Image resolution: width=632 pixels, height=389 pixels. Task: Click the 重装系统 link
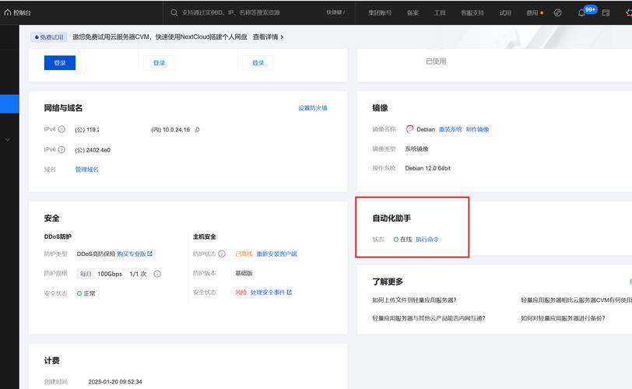click(x=450, y=129)
